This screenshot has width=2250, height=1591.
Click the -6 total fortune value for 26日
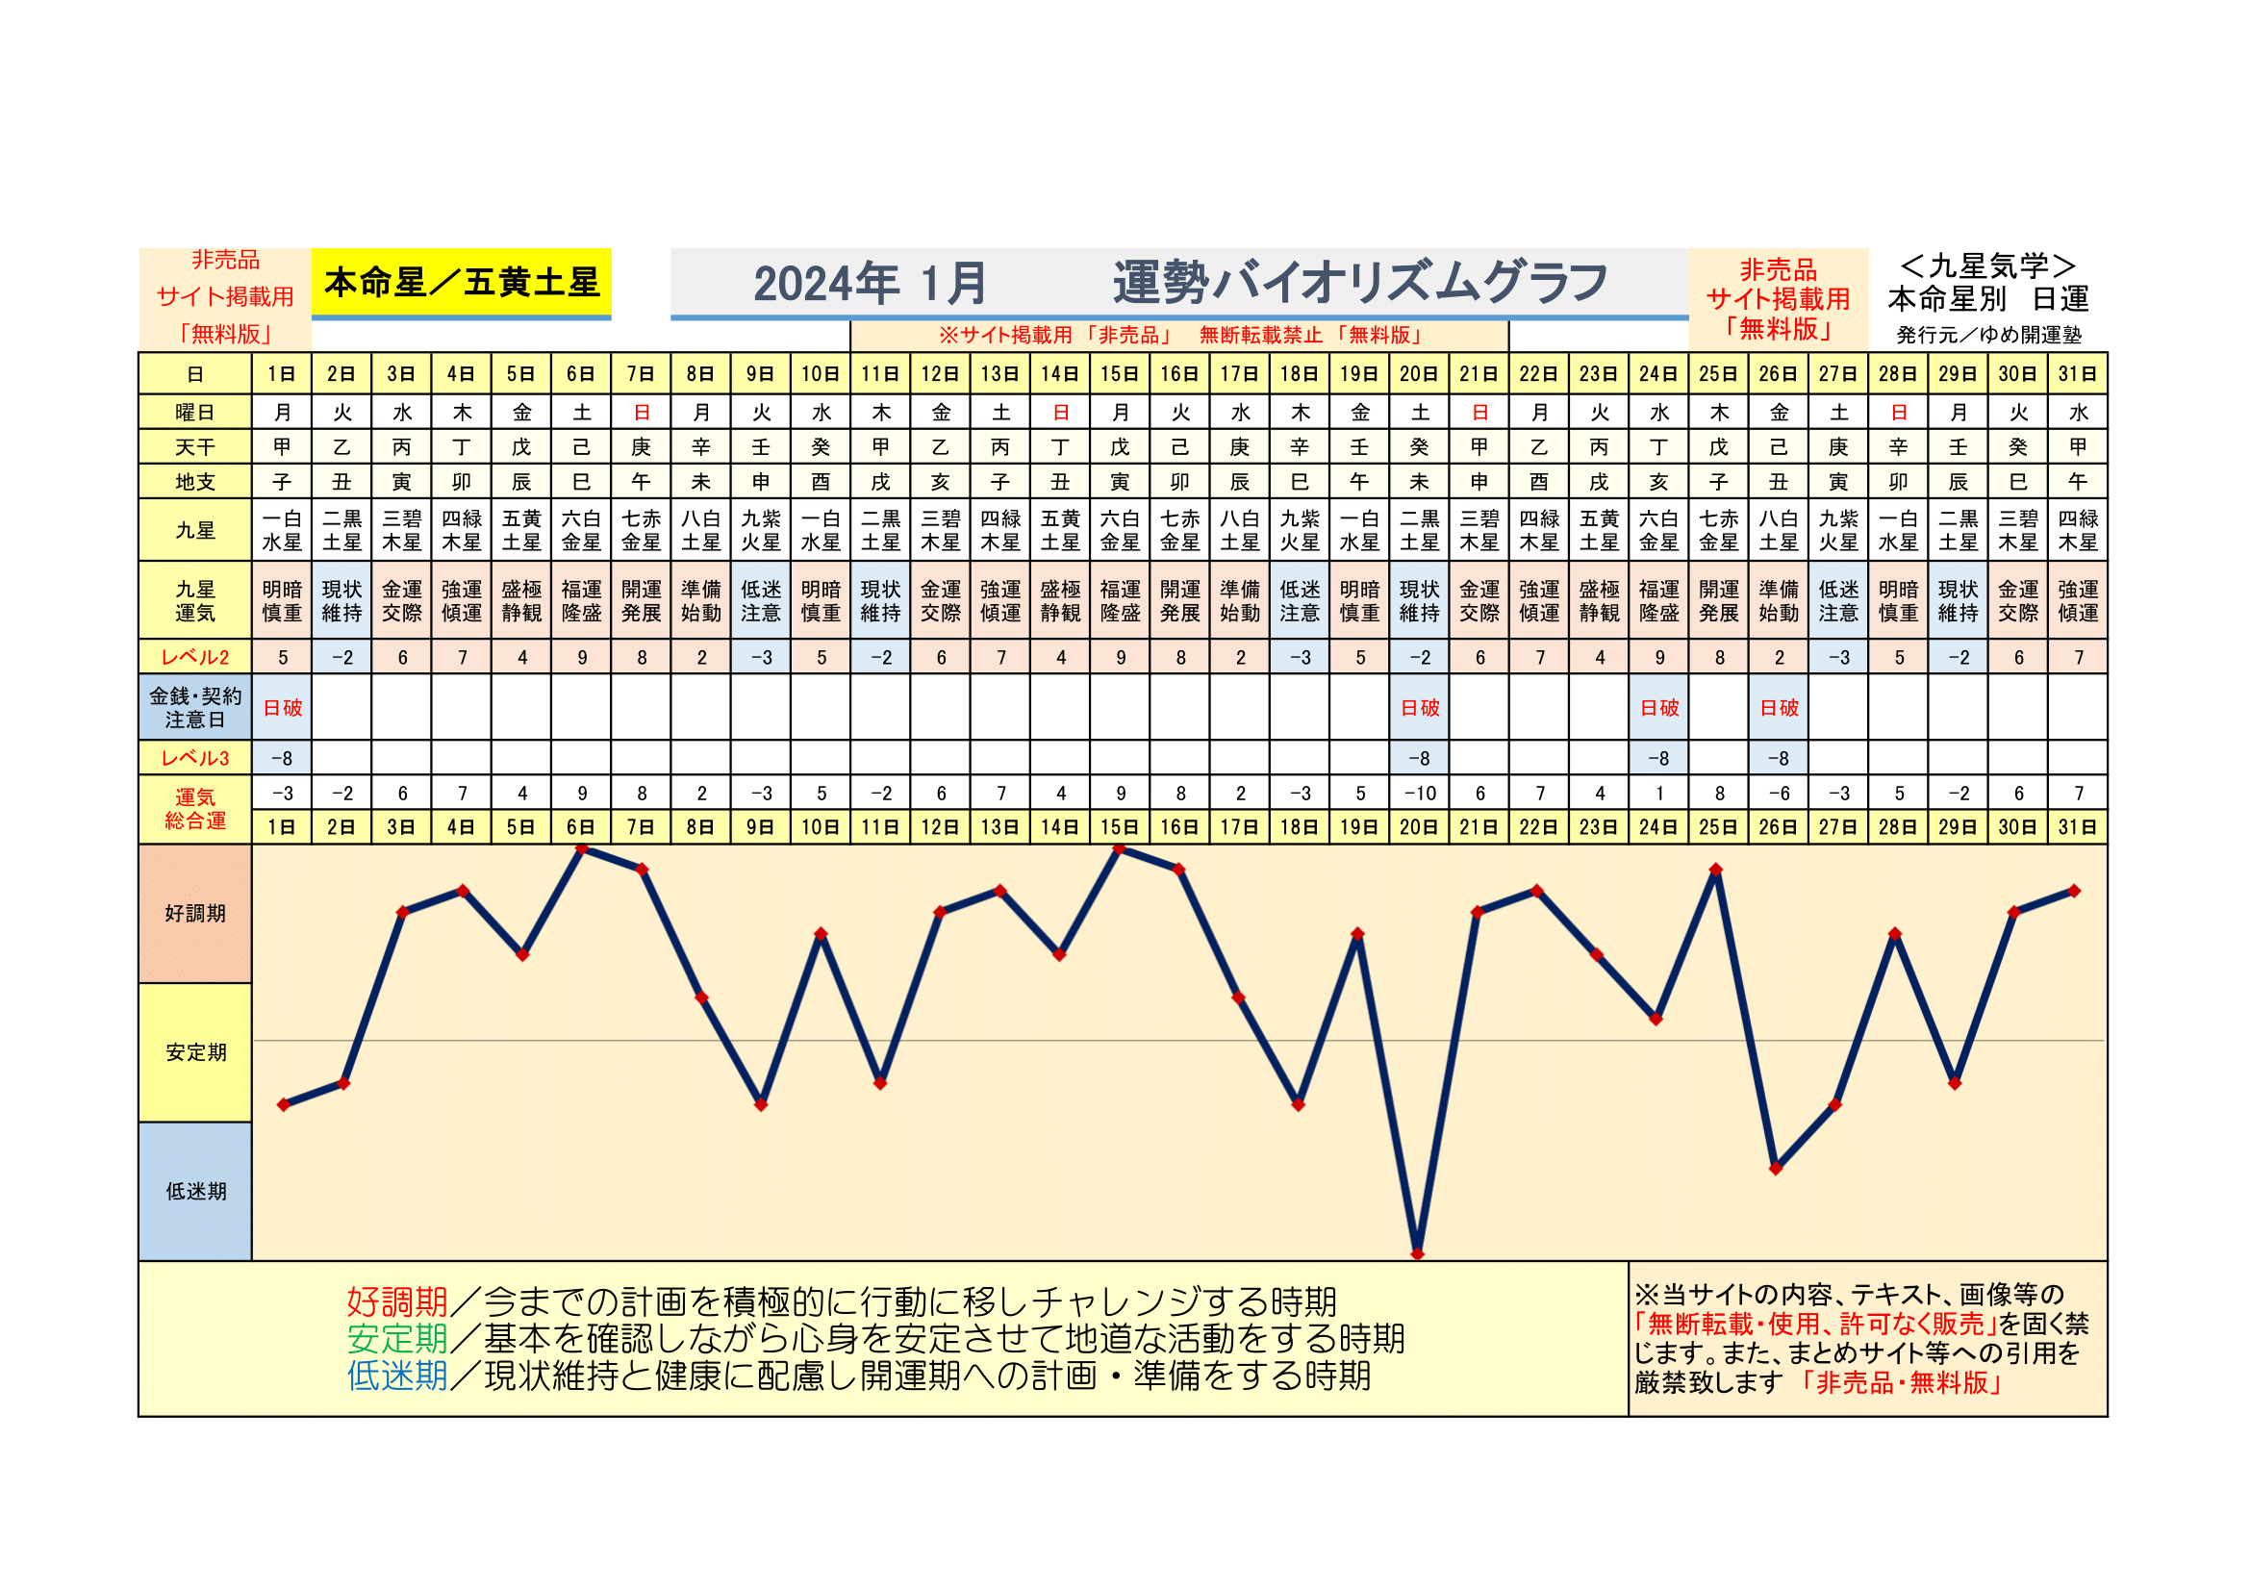1779,794
